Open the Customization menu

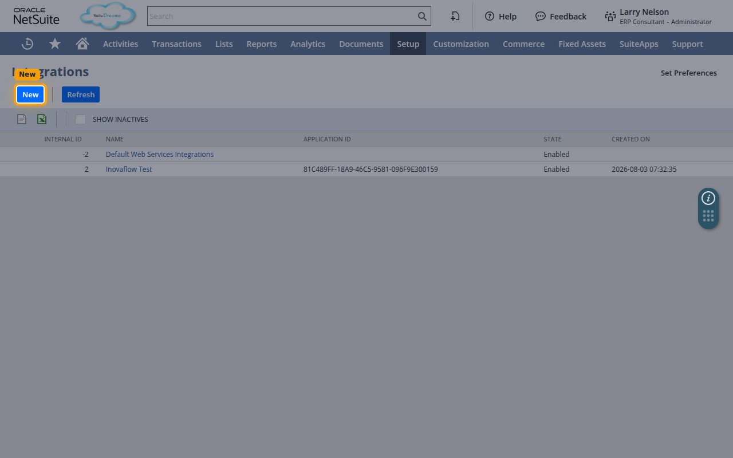pyautogui.click(x=461, y=44)
